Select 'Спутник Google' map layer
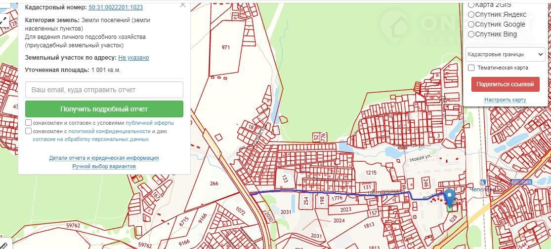 (471, 24)
